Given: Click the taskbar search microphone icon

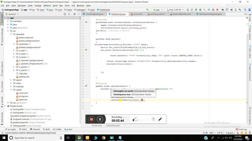Looking at the screenshot, I should coord(61,137).
